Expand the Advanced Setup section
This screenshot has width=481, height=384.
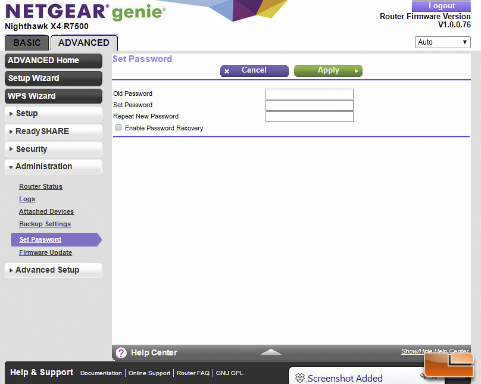[x=54, y=270]
